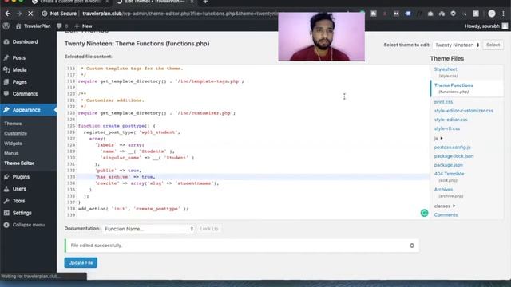
Task: Click the browser forward arrow
Action: pyautogui.click(x=19, y=14)
